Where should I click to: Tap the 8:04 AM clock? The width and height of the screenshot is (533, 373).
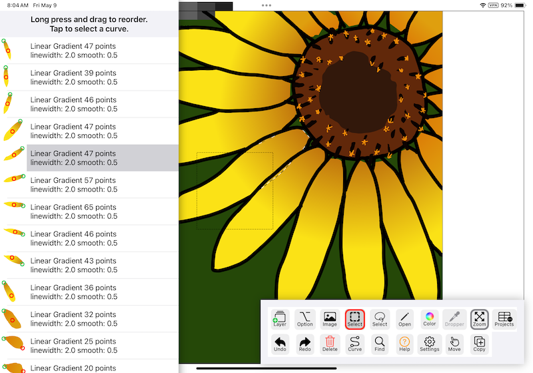coord(18,5)
